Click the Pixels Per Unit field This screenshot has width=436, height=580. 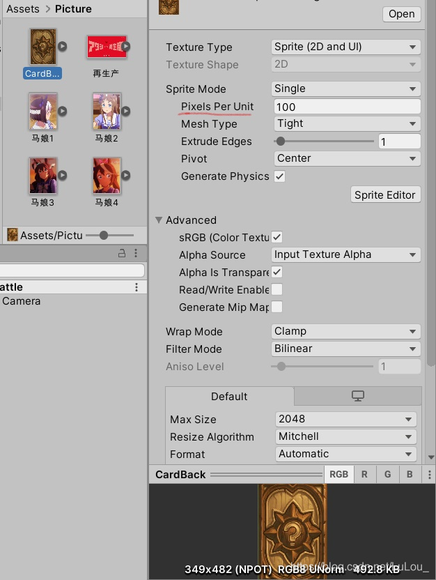coord(347,107)
